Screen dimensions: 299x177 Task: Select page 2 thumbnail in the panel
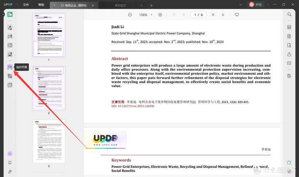pyautogui.click(x=49, y=87)
